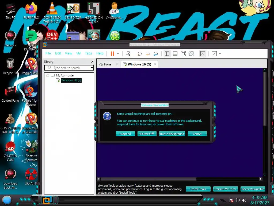The height and width of the screenshot is (206, 274).
Task: Close the Windows 10 (2) tab
Action: coord(155,64)
